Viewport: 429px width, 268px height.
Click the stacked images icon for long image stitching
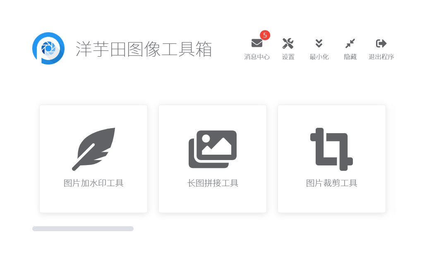click(213, 149)
